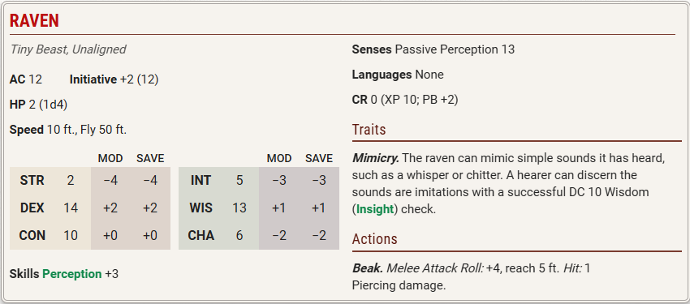Click the HP 2 (1d4) line

click(38, 105)
